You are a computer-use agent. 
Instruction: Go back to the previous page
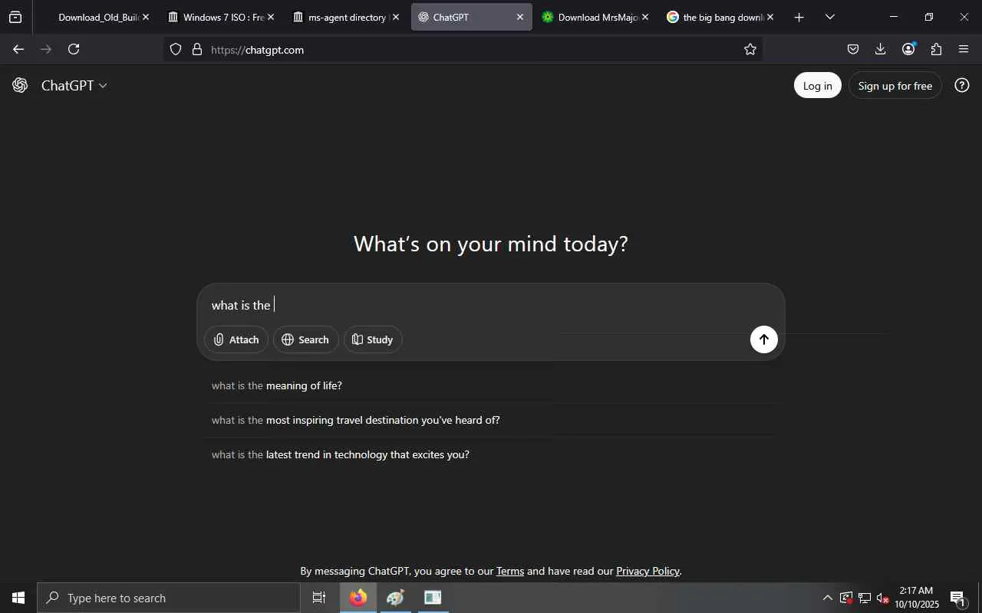(18, 49)
